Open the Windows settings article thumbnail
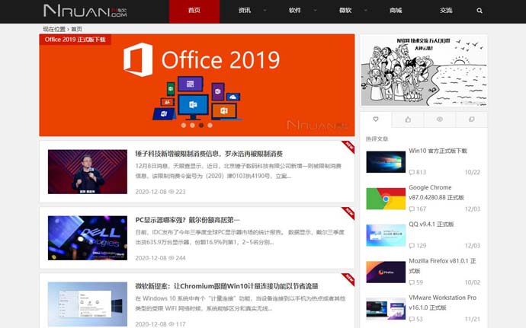The width and height of the screenshot is (526, 328). pos(88,304)
